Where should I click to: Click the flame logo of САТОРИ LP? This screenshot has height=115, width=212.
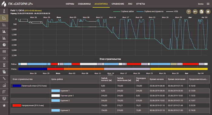click(4, 4)
